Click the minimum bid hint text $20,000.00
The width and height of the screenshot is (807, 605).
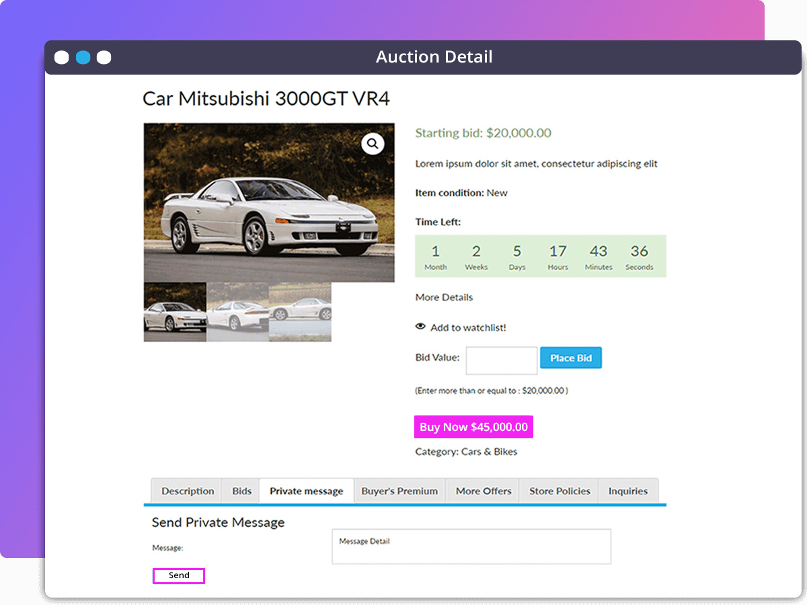[x=492, y=391]
